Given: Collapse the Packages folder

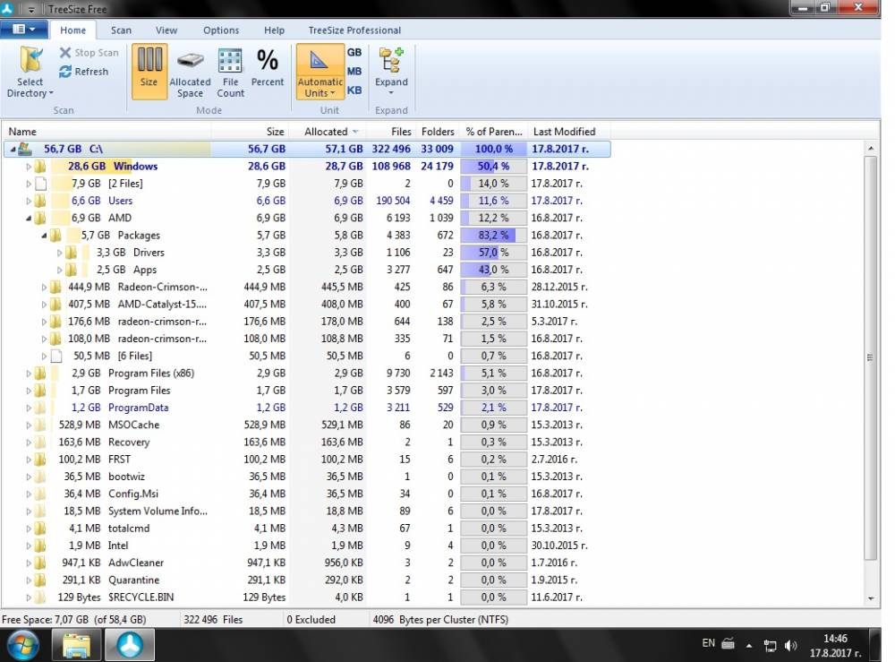Looking at the screenshot, I should pyautogui.click(x=44, y=236).
